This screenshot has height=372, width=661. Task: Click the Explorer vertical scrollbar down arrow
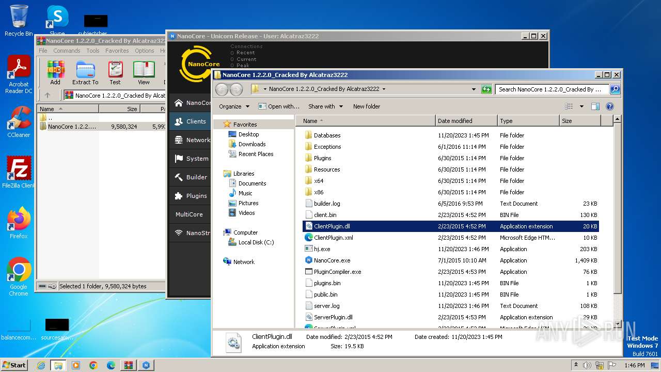pyautogui.click(x=617, y=323)
